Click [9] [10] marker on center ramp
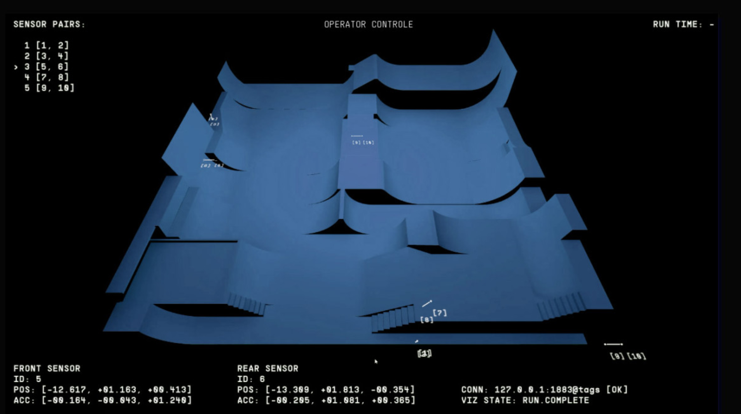Viewport: 741px width, 414px height. pyautogui.click(x=363, y=143)
